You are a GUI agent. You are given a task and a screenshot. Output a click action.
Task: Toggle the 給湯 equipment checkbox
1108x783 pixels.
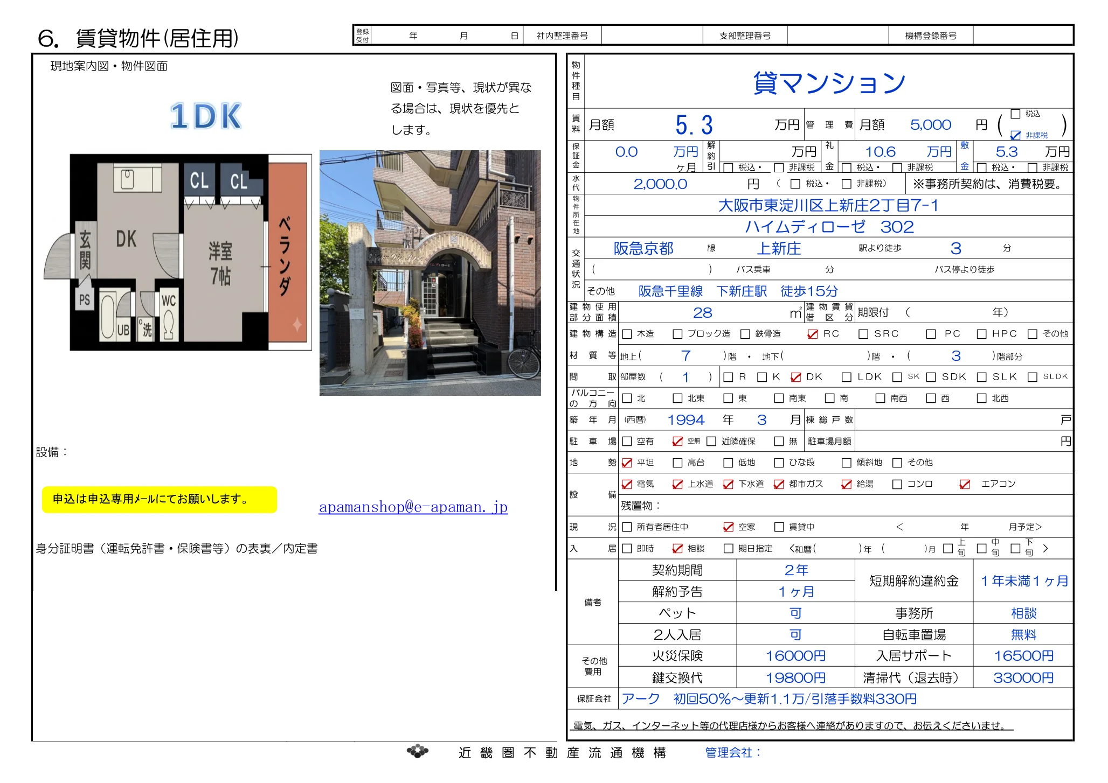tap(847, 484)
